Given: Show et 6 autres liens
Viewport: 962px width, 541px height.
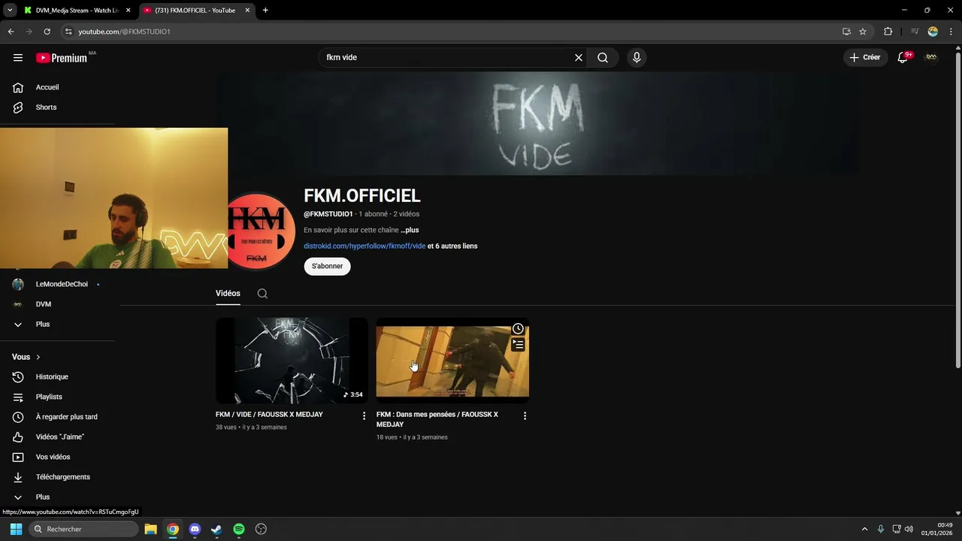Looking at the screenshot, I should click(452, 246).
